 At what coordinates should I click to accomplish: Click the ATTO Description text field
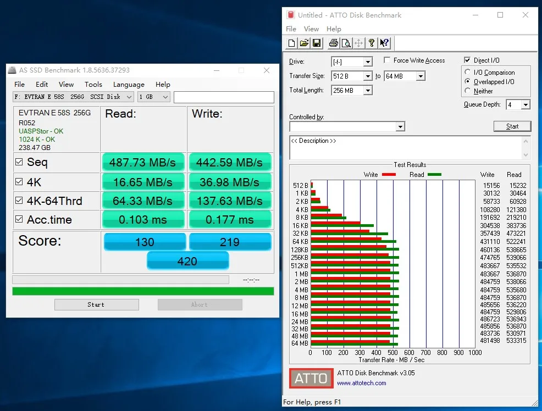[x=406, y=147]
